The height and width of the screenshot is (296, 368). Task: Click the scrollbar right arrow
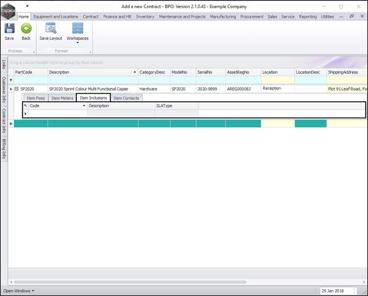(x=364, y=282)
